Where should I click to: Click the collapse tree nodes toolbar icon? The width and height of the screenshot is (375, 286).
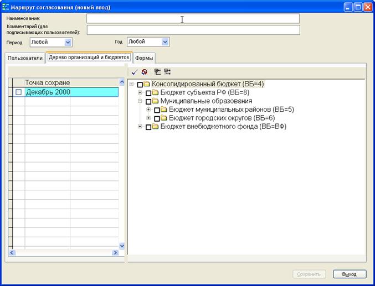167,72
